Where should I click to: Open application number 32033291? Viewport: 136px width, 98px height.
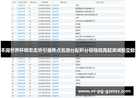21,18
